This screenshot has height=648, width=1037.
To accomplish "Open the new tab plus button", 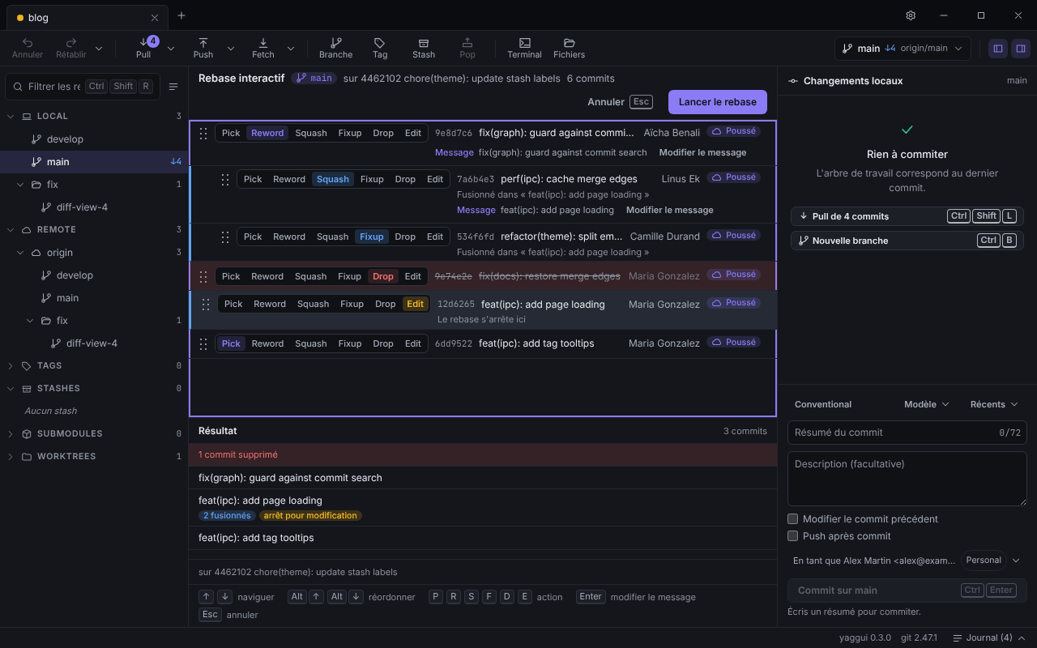I will click(181, 15).
